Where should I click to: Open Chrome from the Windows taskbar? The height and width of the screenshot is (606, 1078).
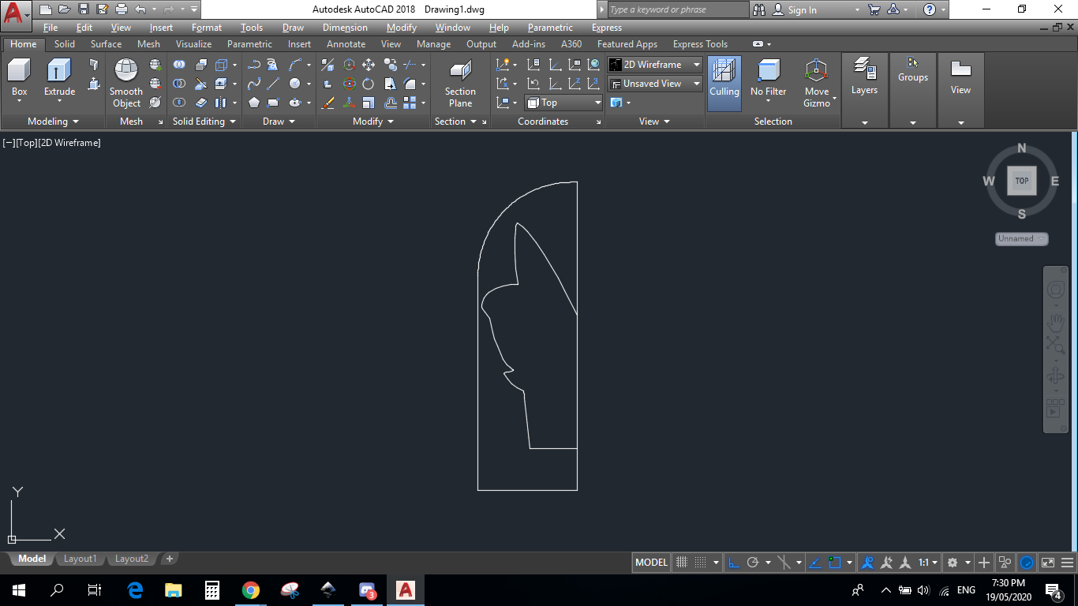(x=251, y=590)
